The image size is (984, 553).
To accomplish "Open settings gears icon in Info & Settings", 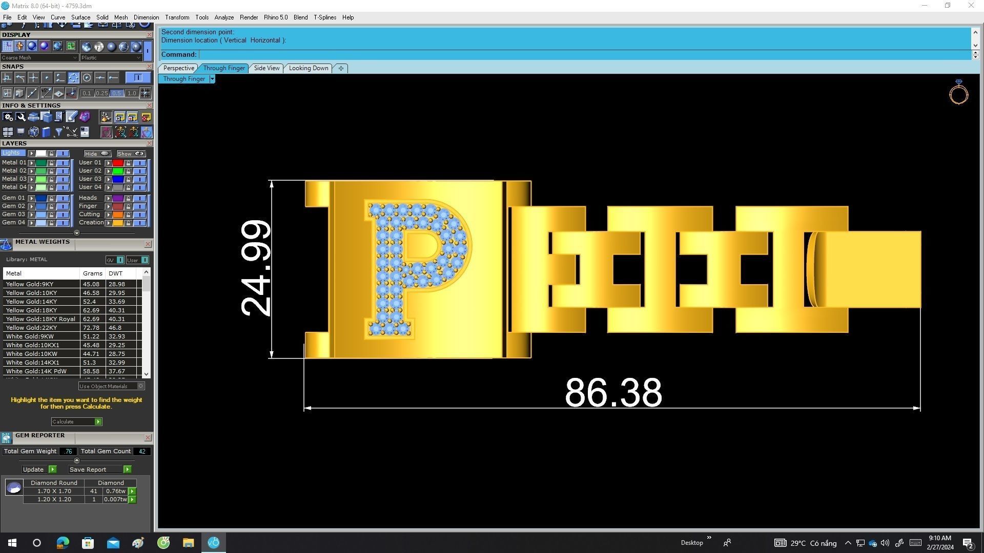I will 8,117.
